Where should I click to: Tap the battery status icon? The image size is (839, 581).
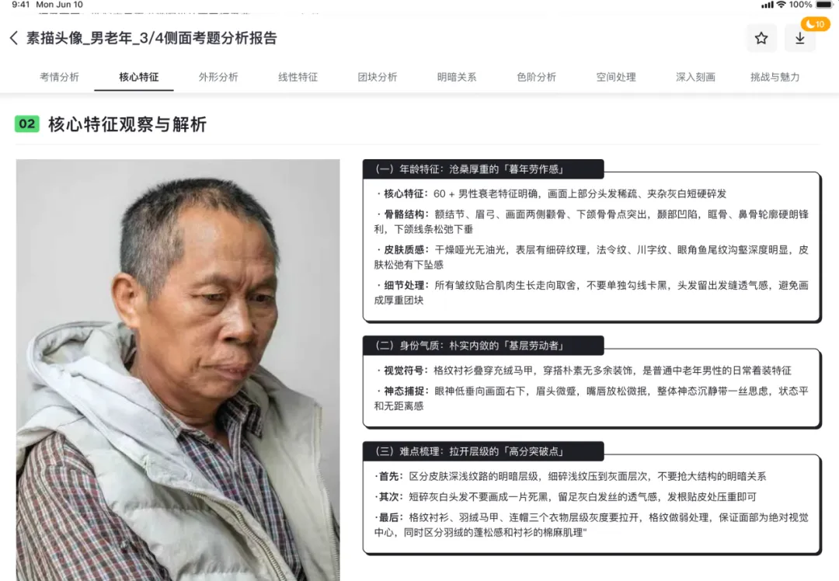point(824,5)
